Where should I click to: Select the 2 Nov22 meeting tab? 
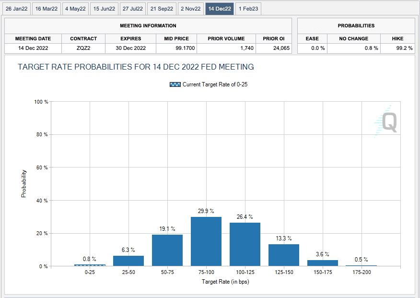click(x=190, y=9)
